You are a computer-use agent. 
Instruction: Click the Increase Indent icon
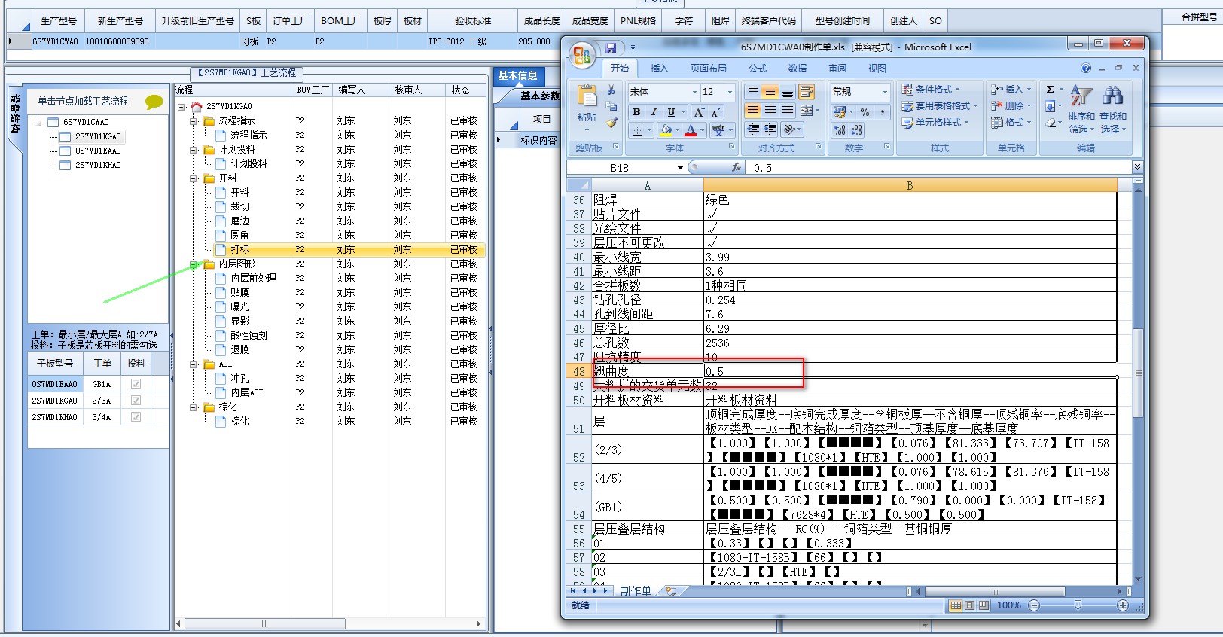click(770, 130)
